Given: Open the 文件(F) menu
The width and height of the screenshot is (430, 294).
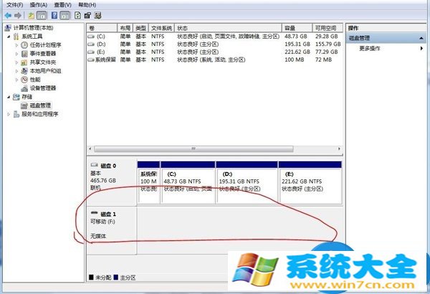Looking at the screenshot, I should [15, 5].
